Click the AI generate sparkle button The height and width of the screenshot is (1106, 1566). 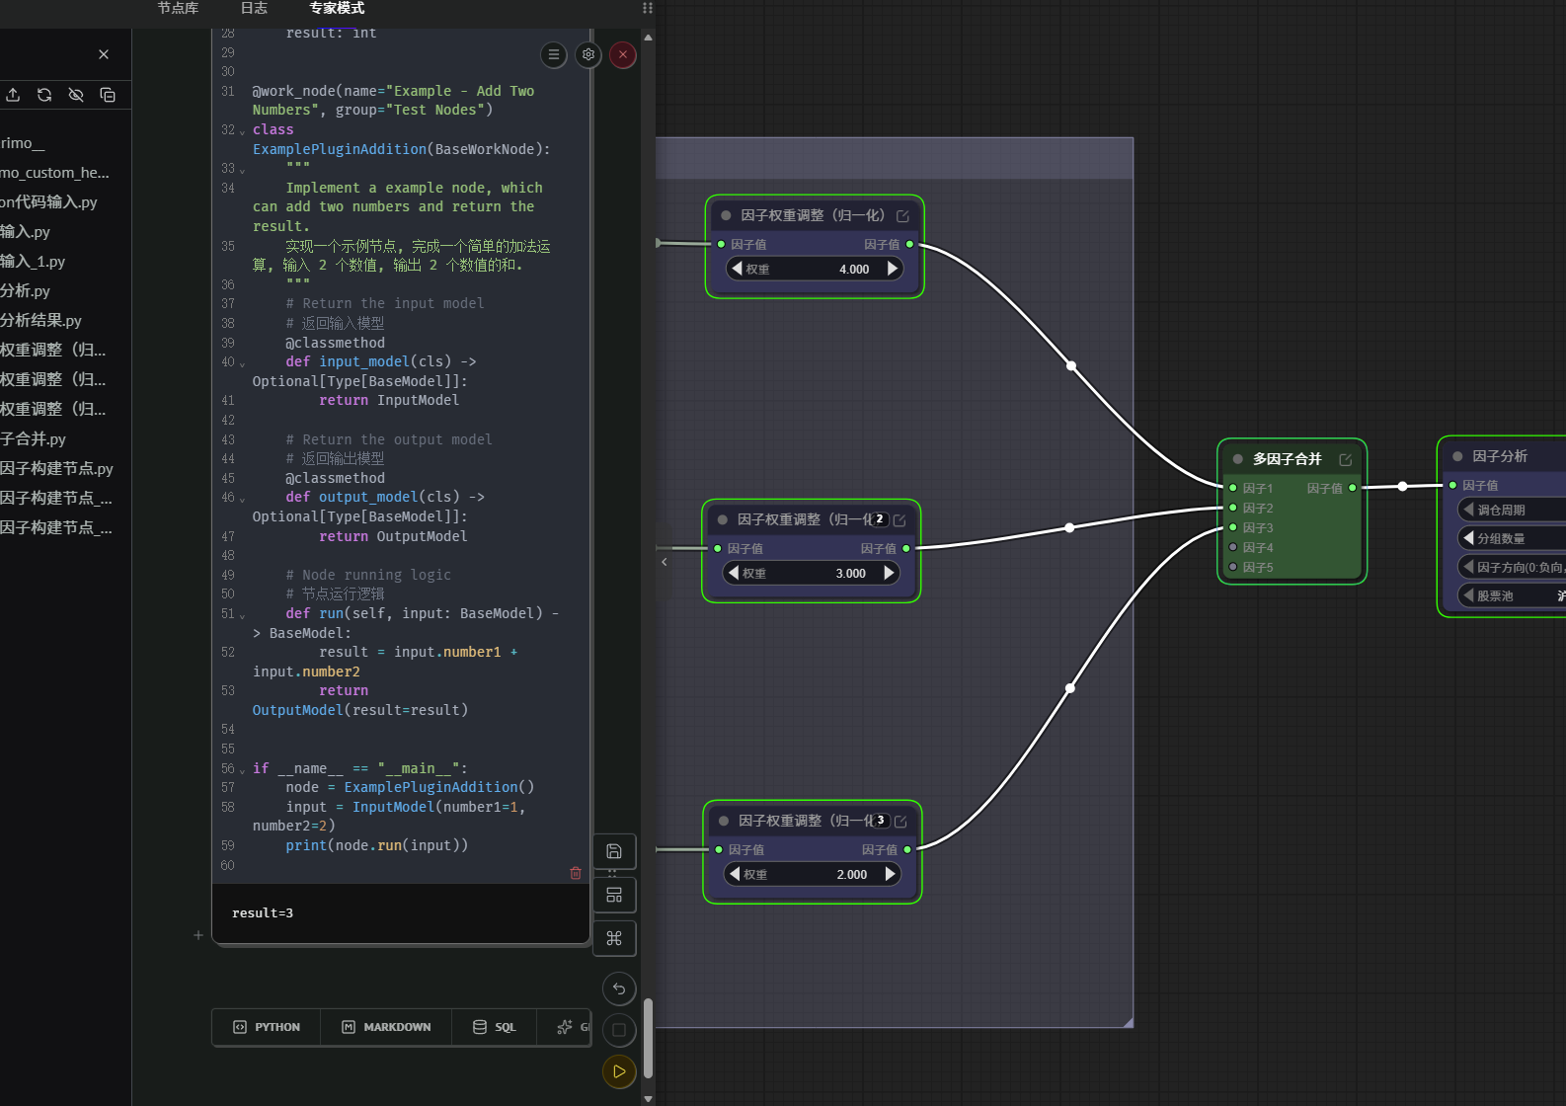567,1027
